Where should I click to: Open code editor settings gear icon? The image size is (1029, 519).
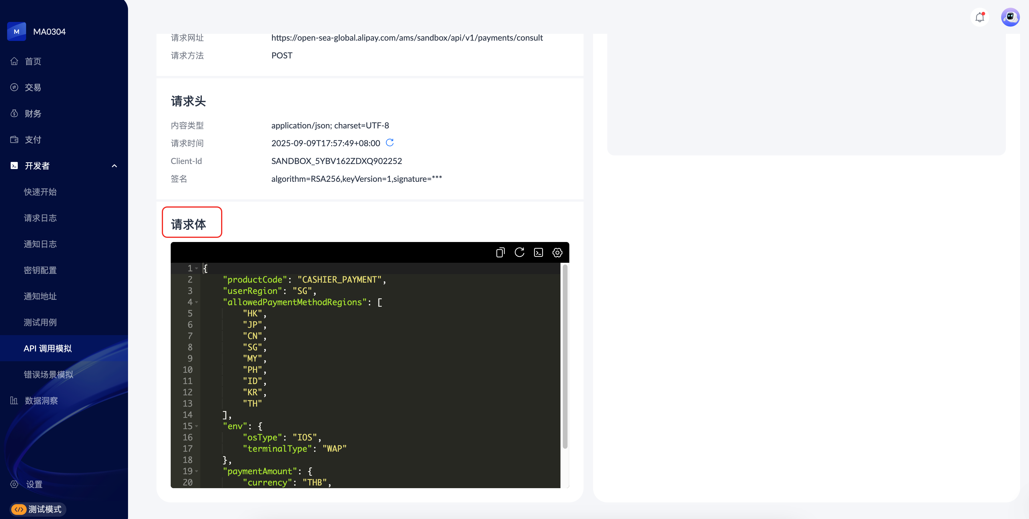(x=557, y=252)
